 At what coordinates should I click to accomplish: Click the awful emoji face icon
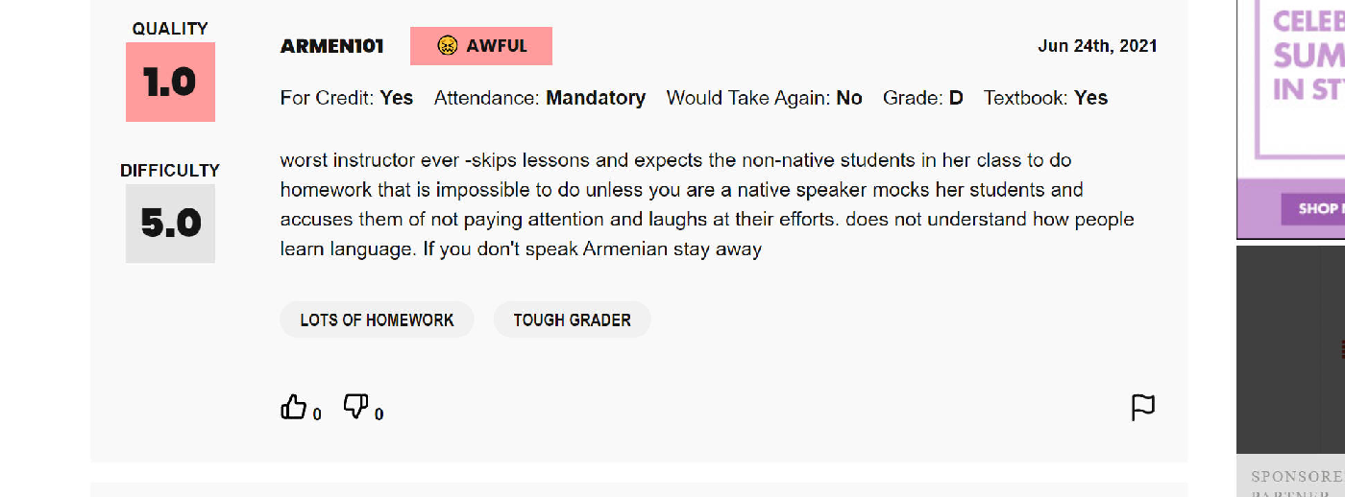pyautogui.click(x=448, y=45)
